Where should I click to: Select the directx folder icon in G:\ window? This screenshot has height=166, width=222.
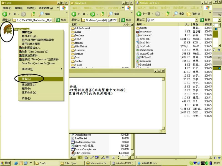138,28
